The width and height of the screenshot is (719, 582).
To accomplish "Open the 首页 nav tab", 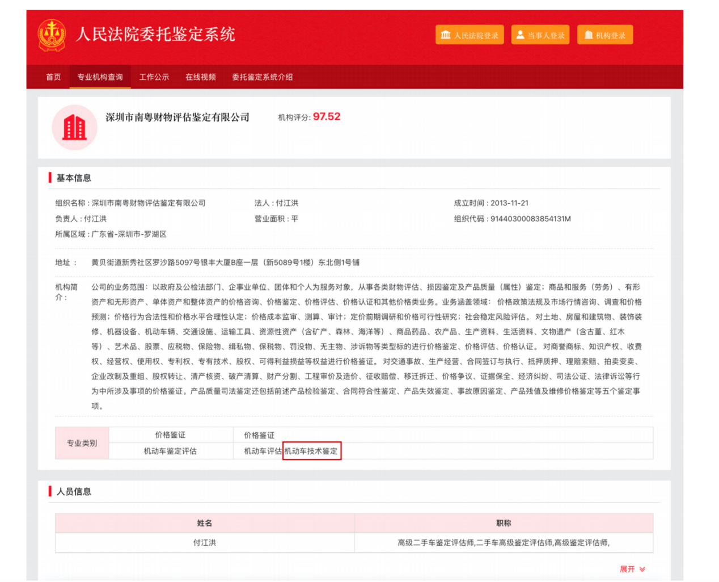I will click(x=53, y=77).
